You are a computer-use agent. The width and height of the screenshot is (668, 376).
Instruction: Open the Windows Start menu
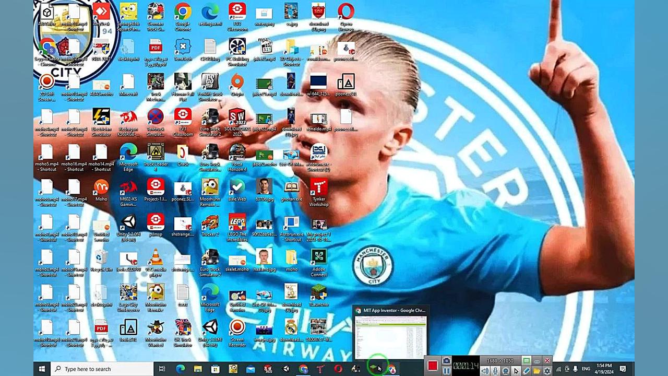[x=42, y=369]
